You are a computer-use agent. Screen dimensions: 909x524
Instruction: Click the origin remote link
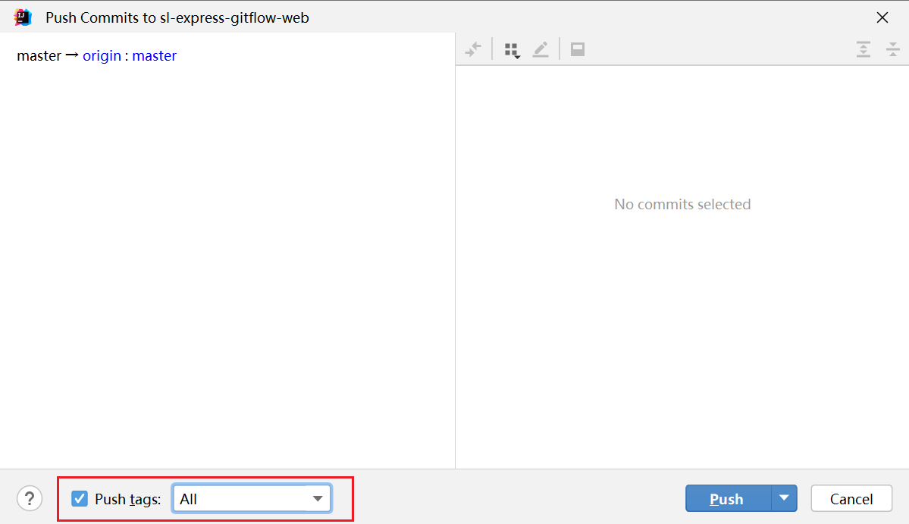(102, 55)
